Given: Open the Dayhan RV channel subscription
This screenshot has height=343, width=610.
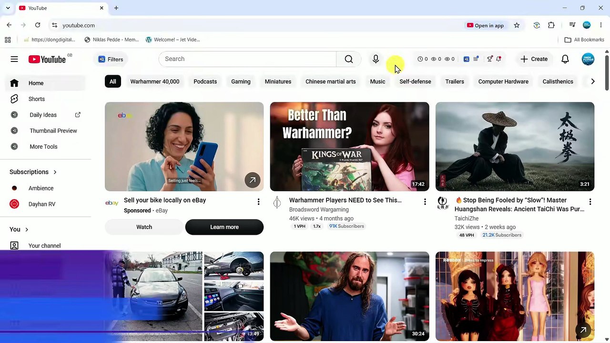Looking at the screenshot, I should tap(45, 204).
